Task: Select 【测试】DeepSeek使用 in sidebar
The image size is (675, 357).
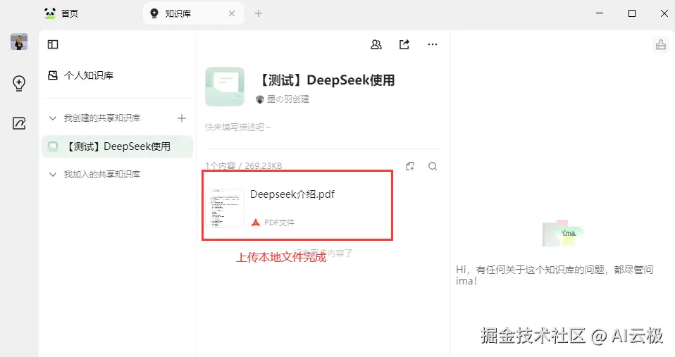Action: [117, 146]
